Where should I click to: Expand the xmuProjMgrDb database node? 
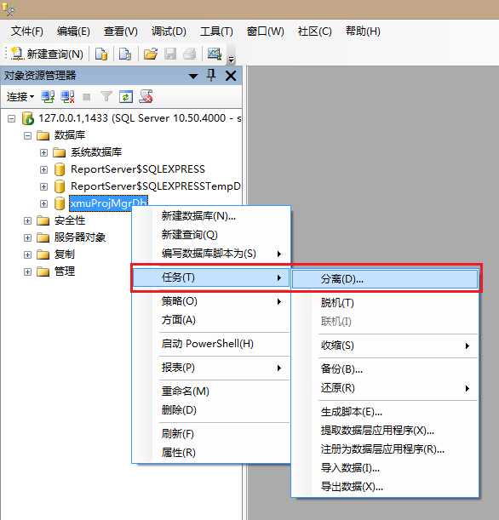(43, 203)
